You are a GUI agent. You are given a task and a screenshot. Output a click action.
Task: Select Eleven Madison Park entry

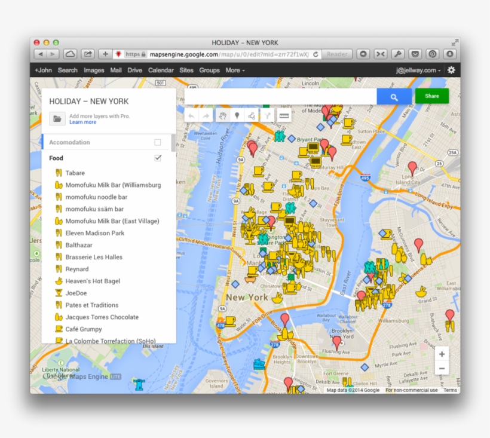click(94, 233)
